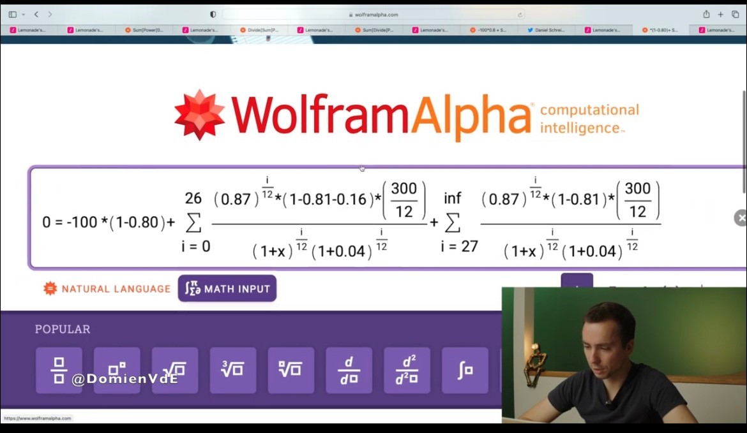Insert the nth root template
The width and height of the screenshot is (747, 433).
coord(291,370)
